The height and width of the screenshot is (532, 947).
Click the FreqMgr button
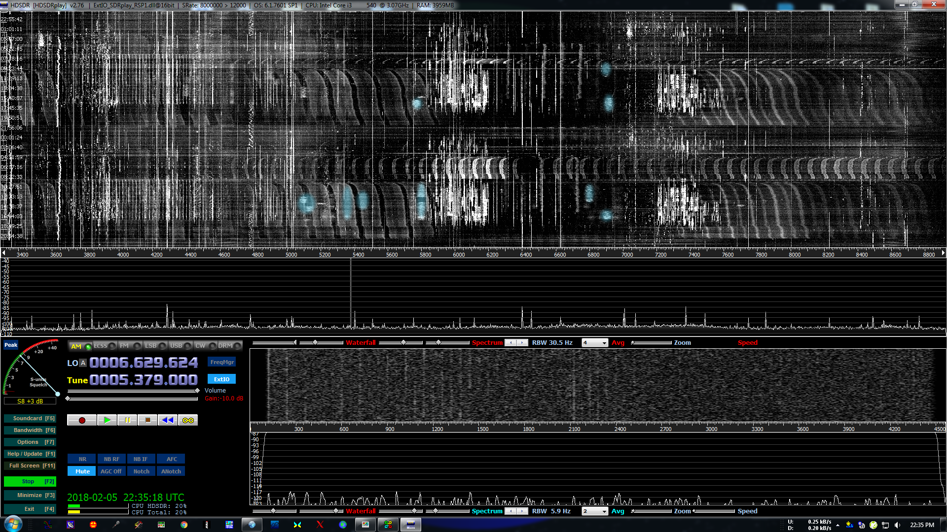(x=222, y=362)
